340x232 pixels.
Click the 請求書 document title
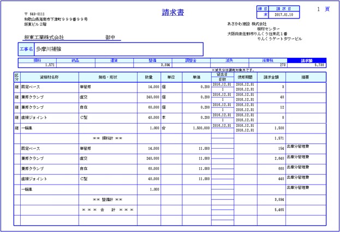pos(174,11)
